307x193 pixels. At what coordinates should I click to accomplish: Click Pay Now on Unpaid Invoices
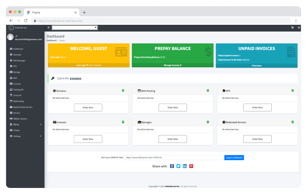pos(257,66)
